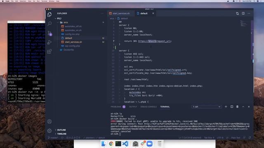Click the editor minimap
The width and height of the screenshot is (264, 148).
click(243, 24)
